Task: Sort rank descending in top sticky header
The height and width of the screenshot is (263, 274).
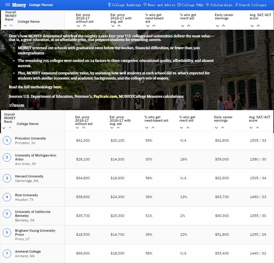Action: pos(5,25)
